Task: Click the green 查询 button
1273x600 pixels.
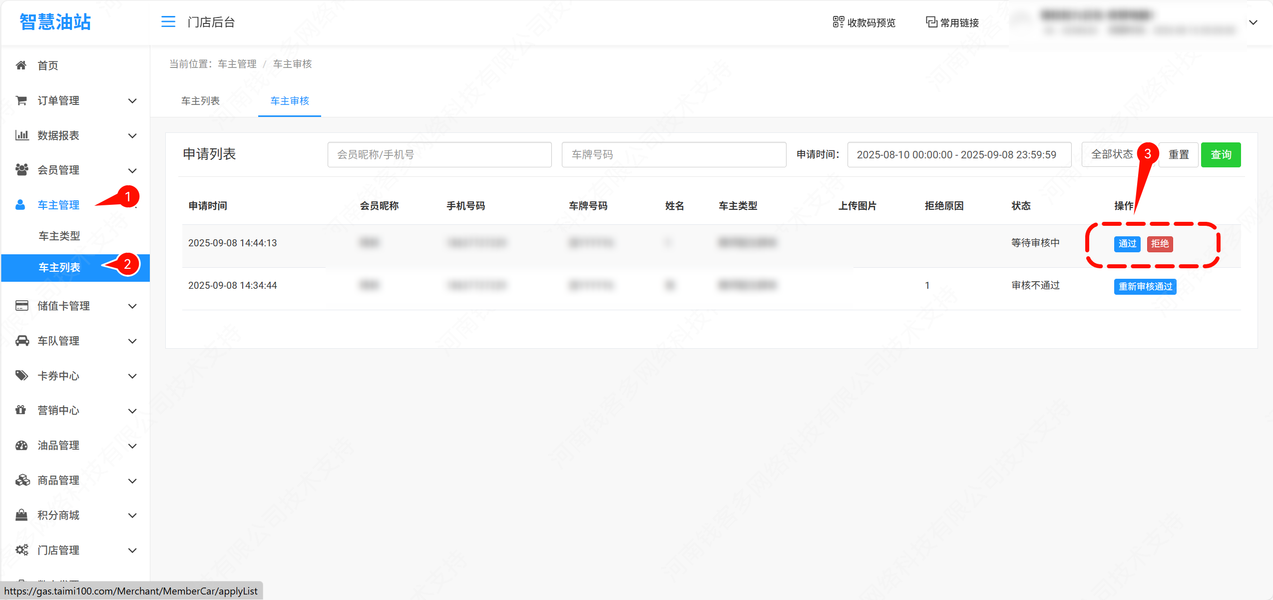Action: click(1221, 155)
